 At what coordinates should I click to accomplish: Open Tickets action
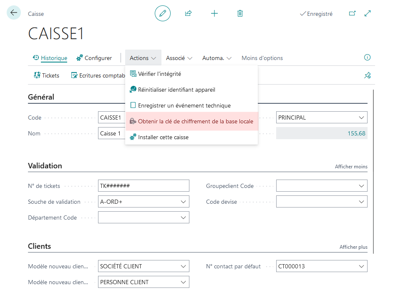click(x=47, y=75)
